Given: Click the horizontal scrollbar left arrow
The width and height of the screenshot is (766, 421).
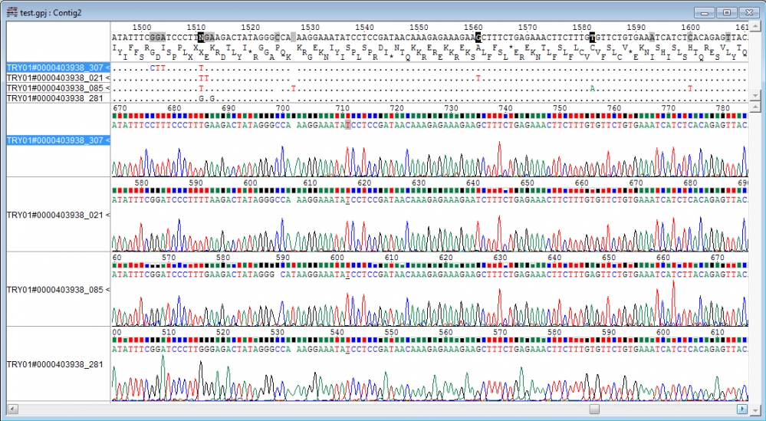Looking at the screenshot, I should 13,409.
